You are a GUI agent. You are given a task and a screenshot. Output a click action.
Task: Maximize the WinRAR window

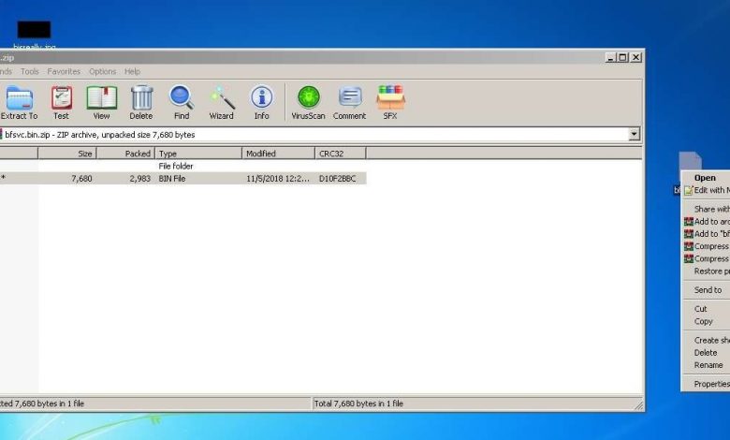click(x=622, y=57)
